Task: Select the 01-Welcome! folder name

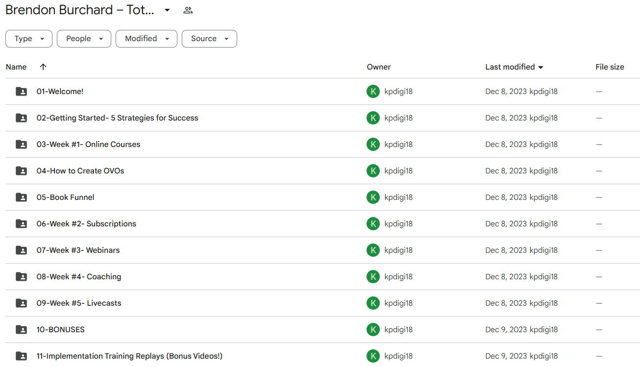Action: (x=60, y=92)
